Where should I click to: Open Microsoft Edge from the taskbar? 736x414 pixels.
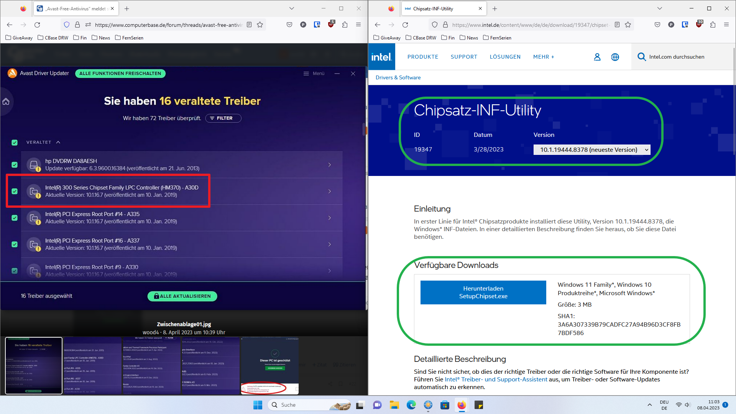click(x=411, y=405)
